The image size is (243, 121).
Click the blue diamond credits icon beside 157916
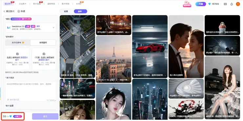click(x=210, y=4)
